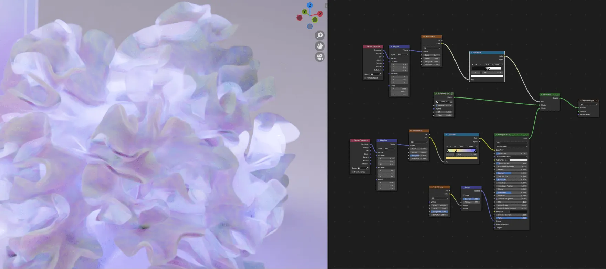Viewport: 606px width, 269px height.
Task: Check the Invert box in the Bump node
Action: [x=463, y=195]
